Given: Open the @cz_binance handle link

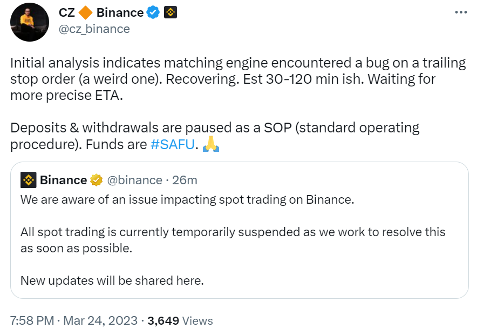Looking at the screenshot, I should point(94,29).
